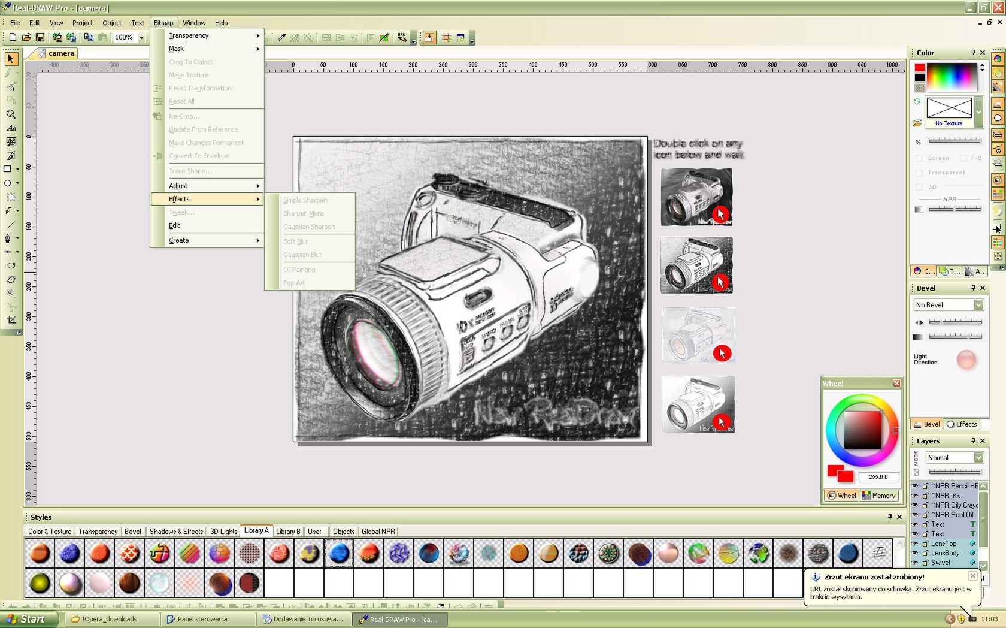Select the blue sphere style thumbnail

click(339, 552)
